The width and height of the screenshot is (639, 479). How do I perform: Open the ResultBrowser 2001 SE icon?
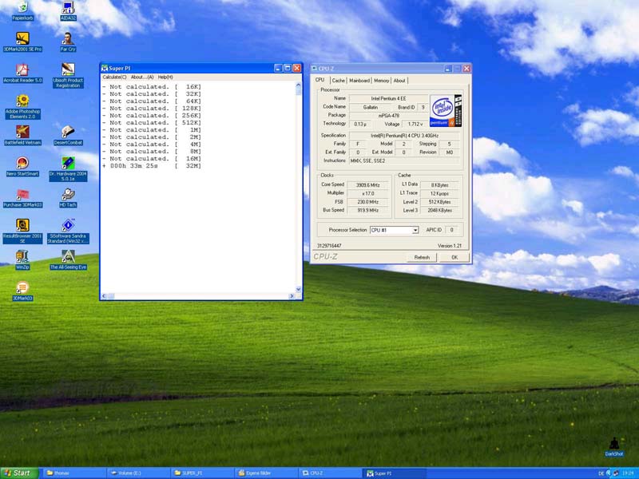[x=22, y=231]
